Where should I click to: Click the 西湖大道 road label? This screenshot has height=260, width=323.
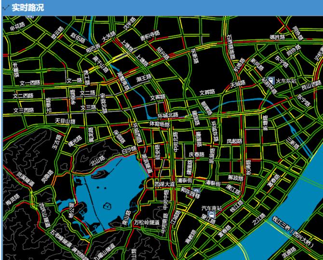click(x=164, y=184)
